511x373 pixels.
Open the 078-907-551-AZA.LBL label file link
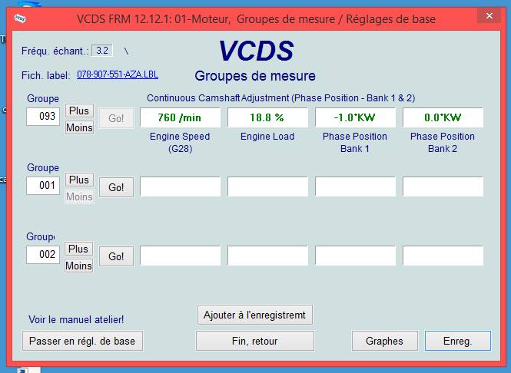(118, 74)
